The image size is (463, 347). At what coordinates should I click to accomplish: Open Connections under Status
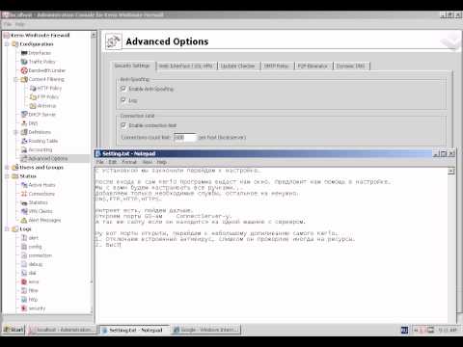click(38, 194)
